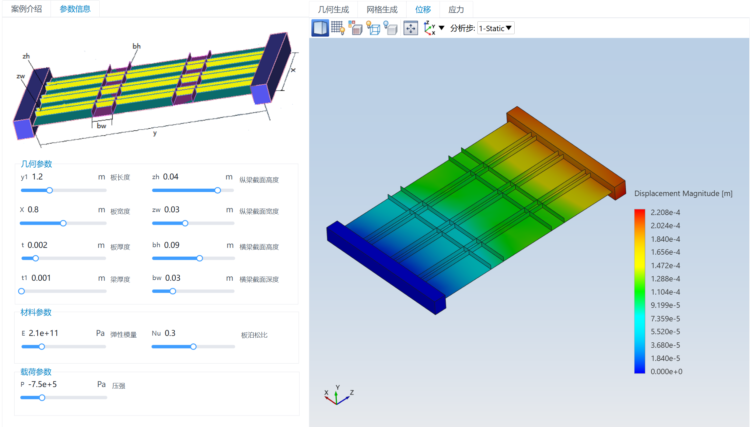The height and width of the screenshot is (427, 751).
Task: Click the fit-to-window arrows icon
Action: (x=411, y=28)
